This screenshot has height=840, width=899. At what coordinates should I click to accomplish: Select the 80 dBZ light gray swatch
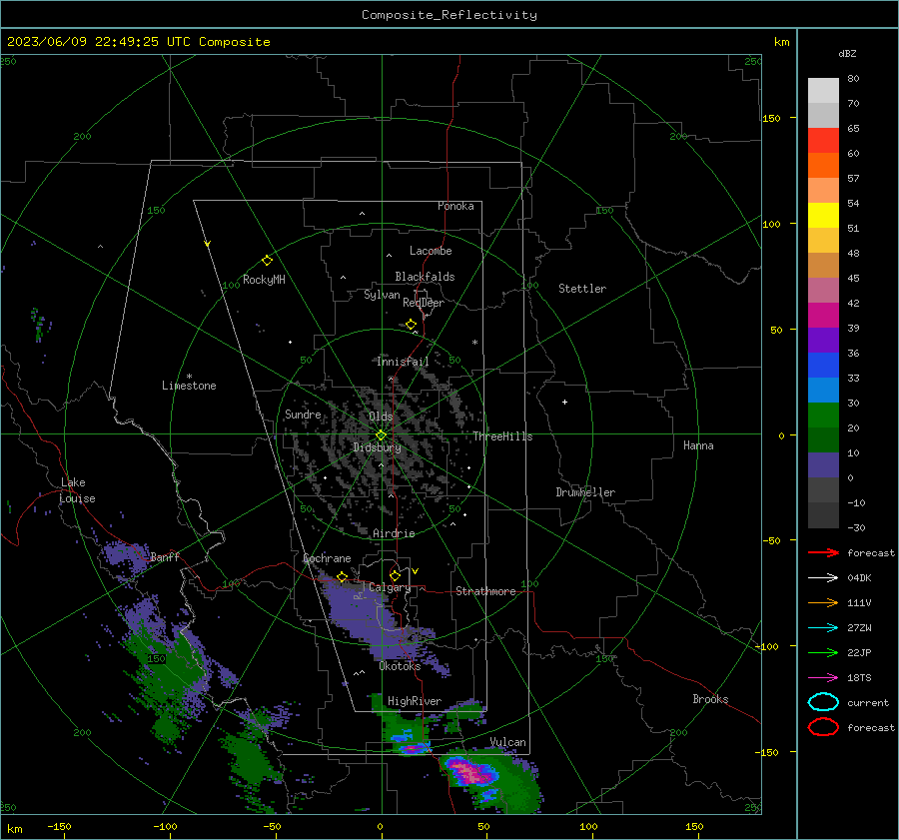click(x=823, y=90)
